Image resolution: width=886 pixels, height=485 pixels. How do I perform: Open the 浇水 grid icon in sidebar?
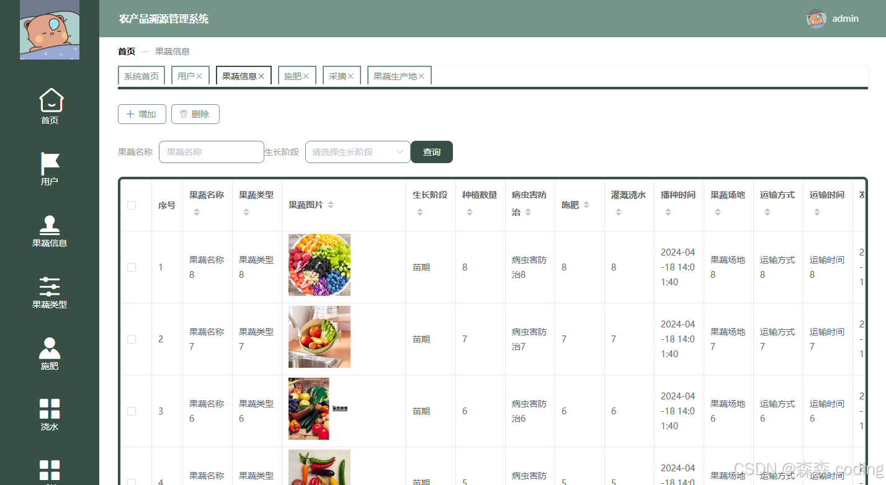(50, 409)
